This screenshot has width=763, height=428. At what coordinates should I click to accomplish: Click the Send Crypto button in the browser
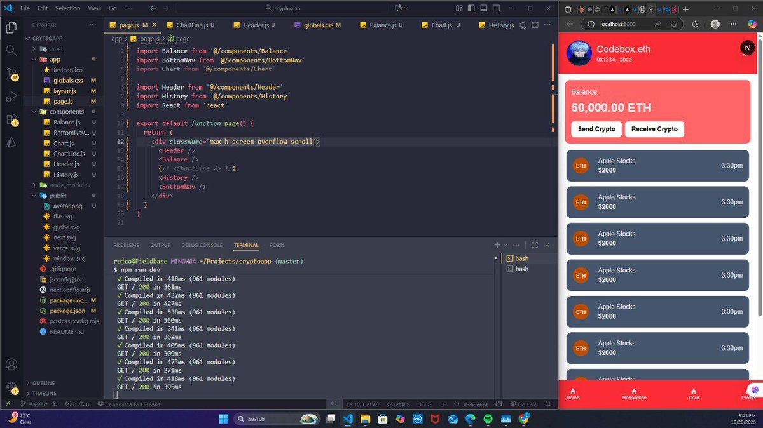pos(596,129)
